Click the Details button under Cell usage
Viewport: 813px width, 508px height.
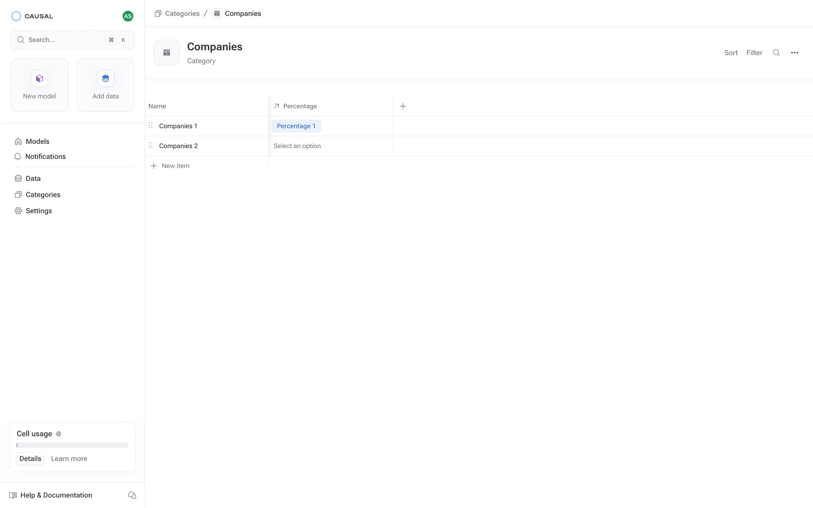[x=30, y=459]
